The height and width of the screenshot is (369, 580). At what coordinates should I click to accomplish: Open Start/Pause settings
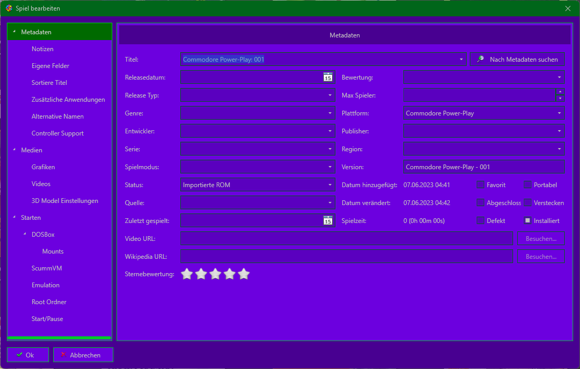click(x=47, y=319)
